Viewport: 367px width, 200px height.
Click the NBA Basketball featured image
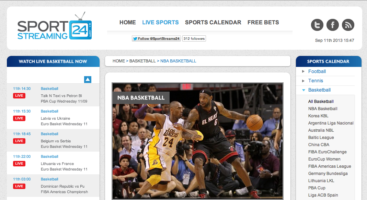(197, 141)
